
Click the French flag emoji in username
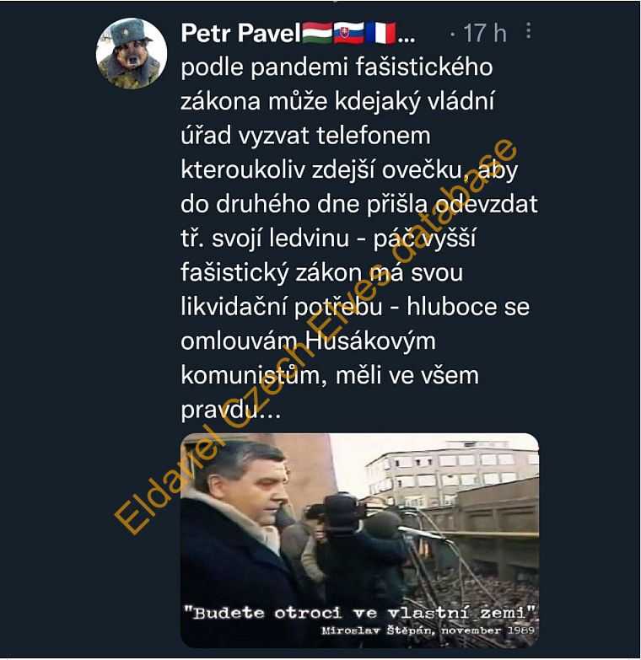point(380,33)
